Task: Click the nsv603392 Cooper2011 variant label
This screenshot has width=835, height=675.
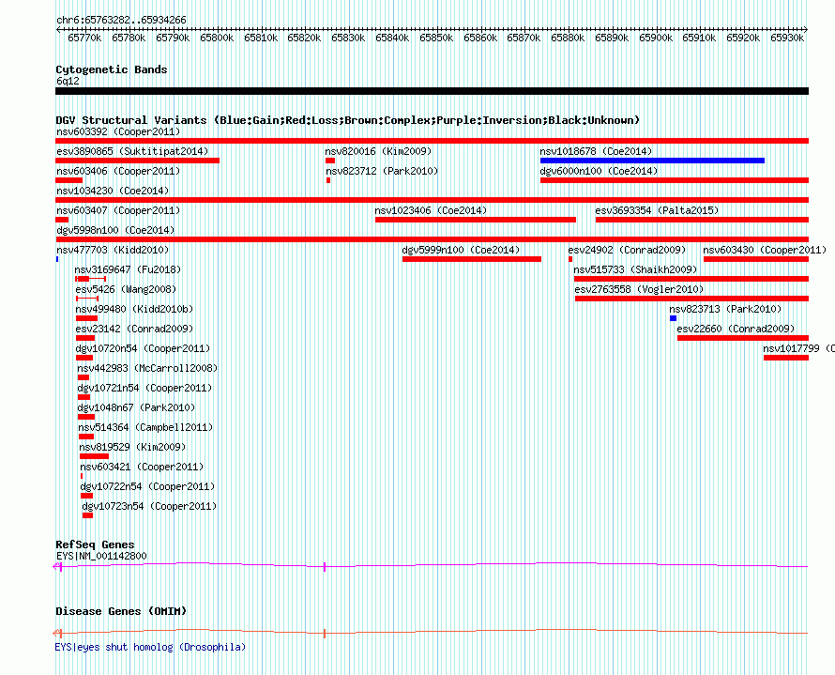Action: tap(118, 131)
